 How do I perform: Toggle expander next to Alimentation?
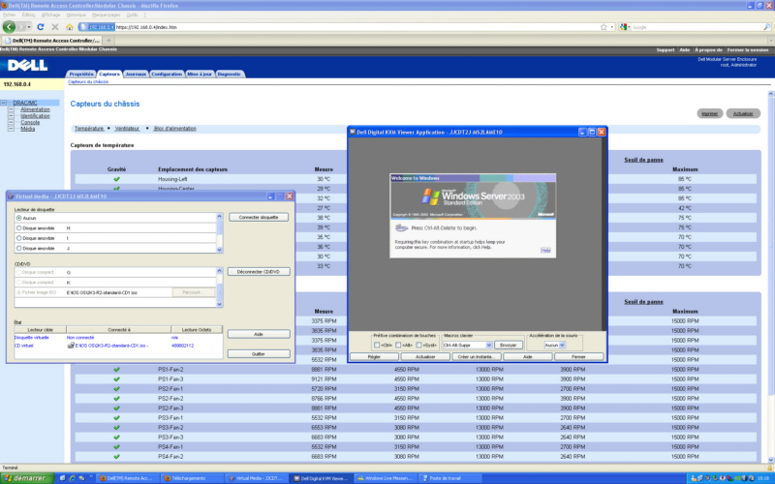(11, 109)
